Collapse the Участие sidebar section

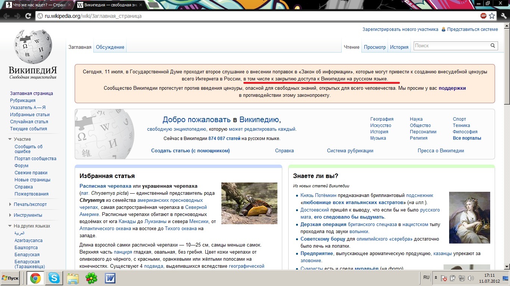tap(10, 139)
